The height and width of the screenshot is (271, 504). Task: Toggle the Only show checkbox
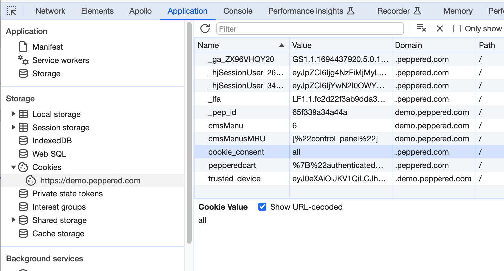click(x=457, y=28)
